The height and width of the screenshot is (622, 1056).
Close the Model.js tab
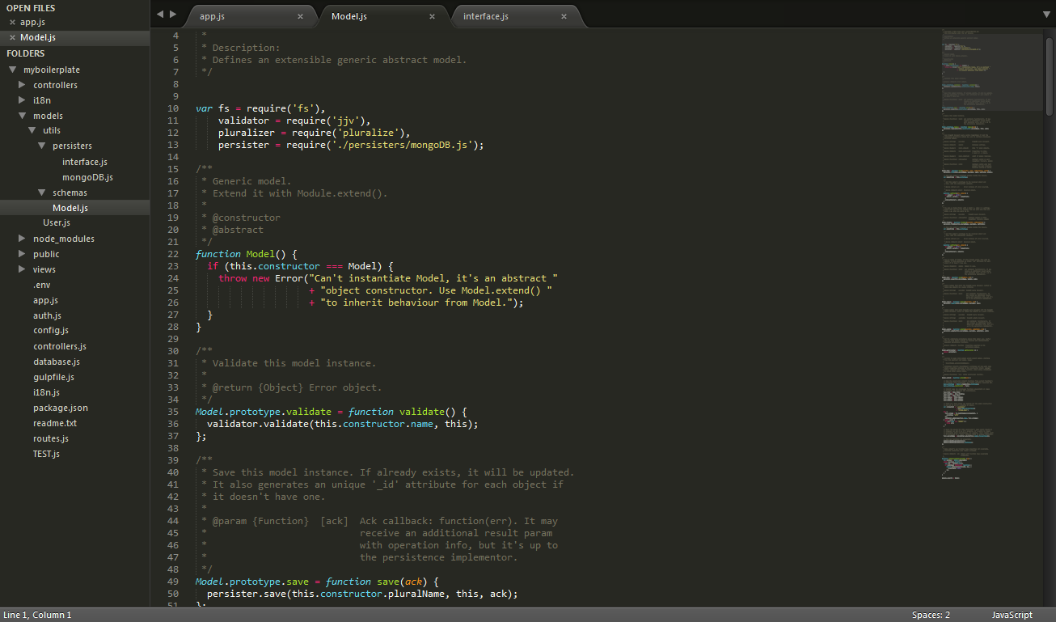tap(433, 16)
